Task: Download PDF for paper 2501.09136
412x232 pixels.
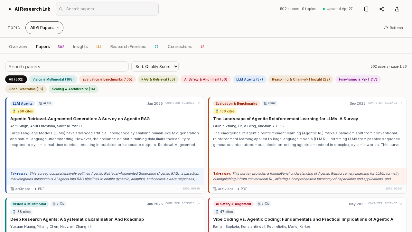Action: tap(39, 189)
